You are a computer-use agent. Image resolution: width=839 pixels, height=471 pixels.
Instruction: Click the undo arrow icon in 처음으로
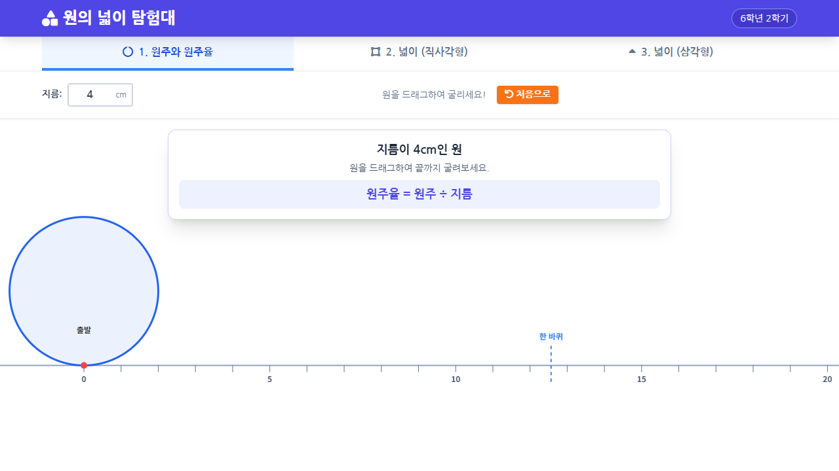pyautogui.click(x=509, y=94)
